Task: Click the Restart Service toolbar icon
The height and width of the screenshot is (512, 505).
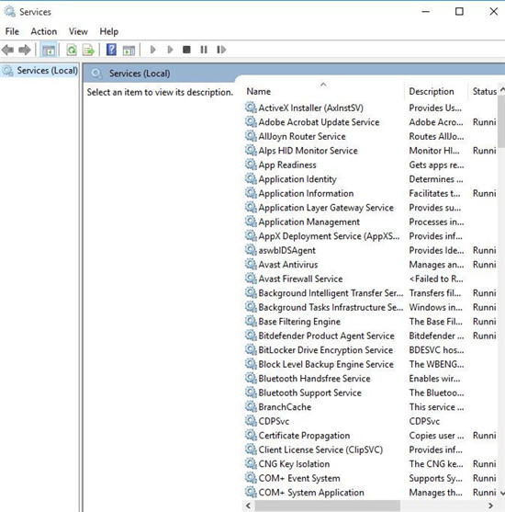Action: [221, 50]
